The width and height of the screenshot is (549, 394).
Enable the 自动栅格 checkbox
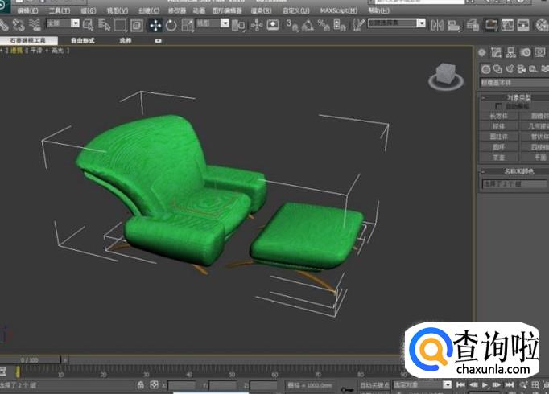coord(499,106)
